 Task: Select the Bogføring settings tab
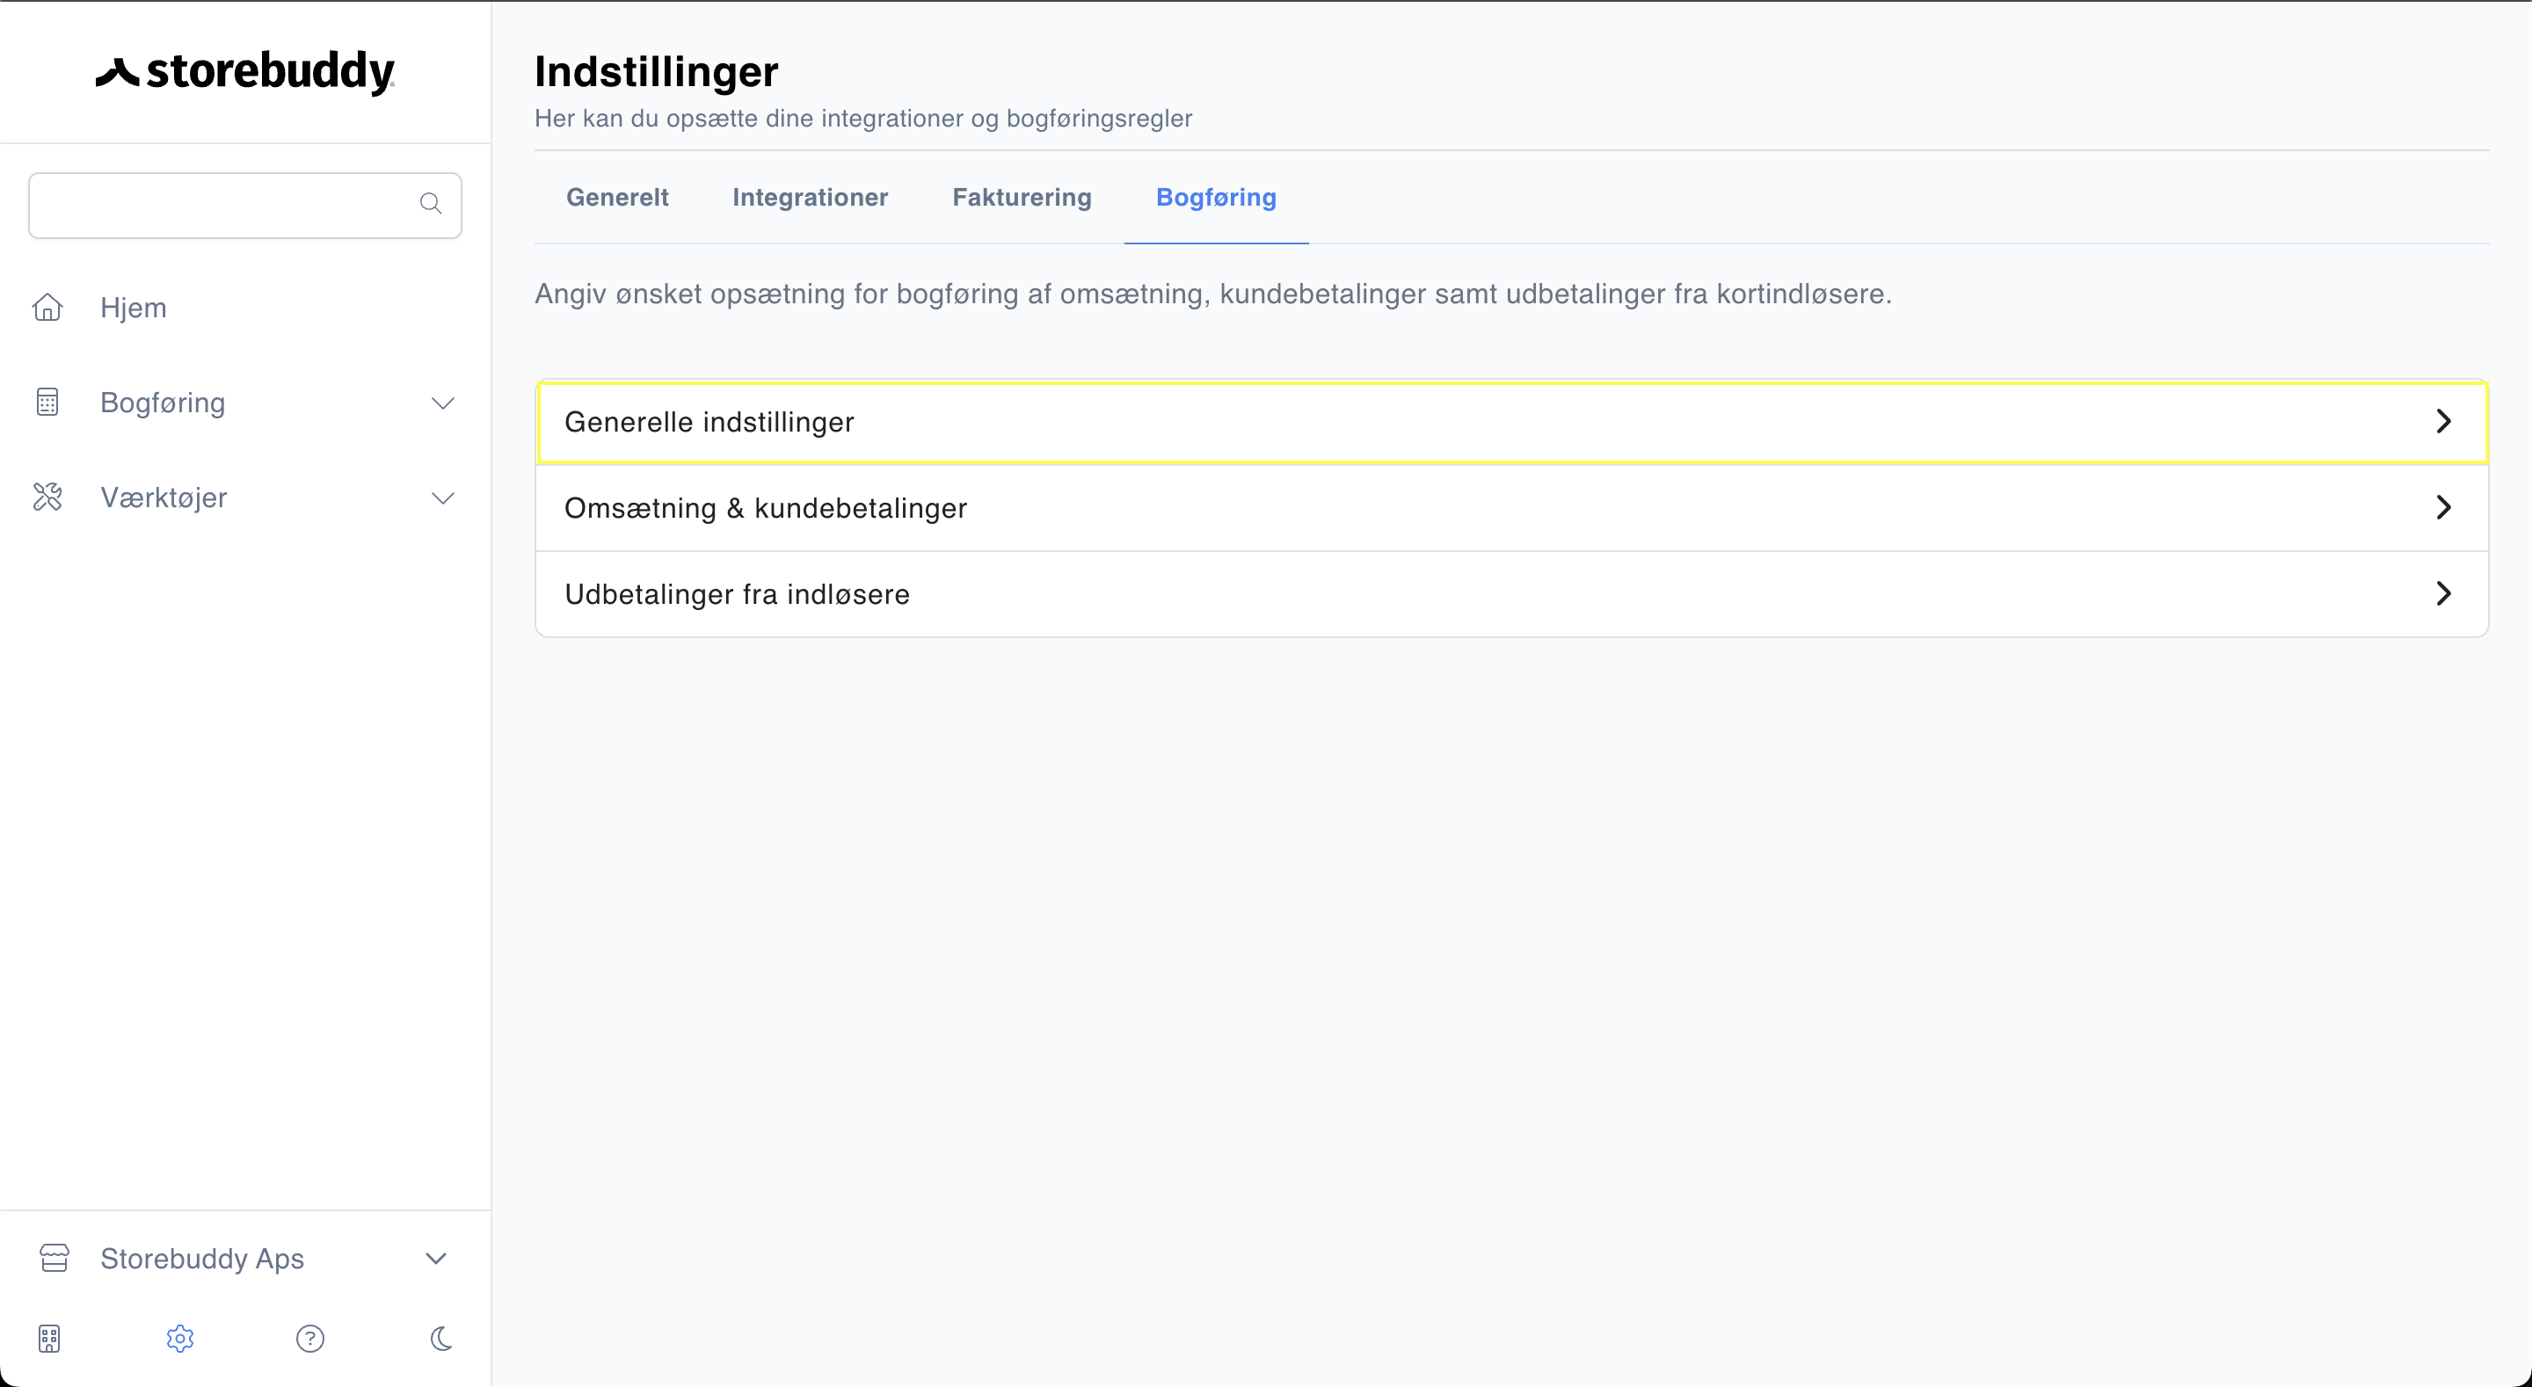[x=1216, y=198]
